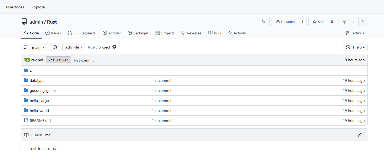Open the guessing_game folder

pyautogui.click(x=43, y=91)
